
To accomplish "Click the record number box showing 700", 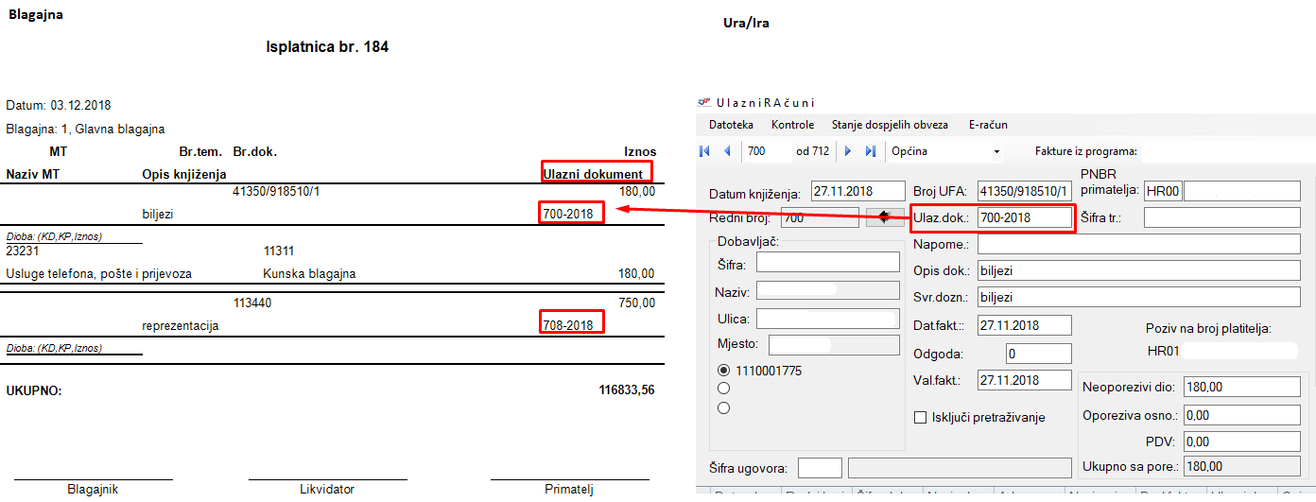I will point(767,151).
